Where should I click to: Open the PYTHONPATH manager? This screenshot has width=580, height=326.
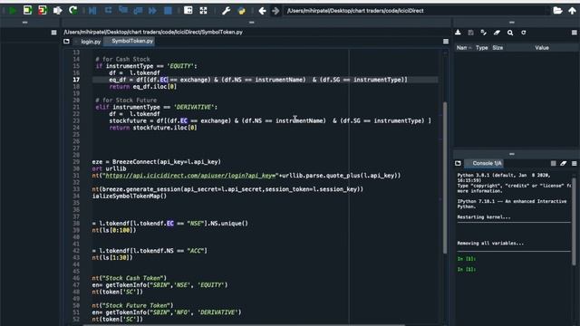click(x=242, y=10)
